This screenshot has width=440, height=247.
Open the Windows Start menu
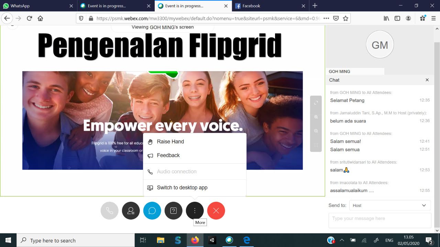tap(8, 240)
